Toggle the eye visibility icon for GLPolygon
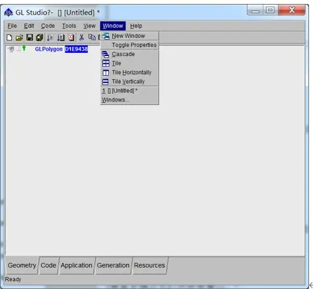 coord(11,49)
